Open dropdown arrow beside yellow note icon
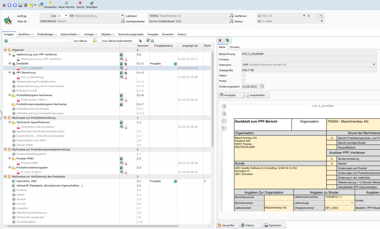 [35, 5]
